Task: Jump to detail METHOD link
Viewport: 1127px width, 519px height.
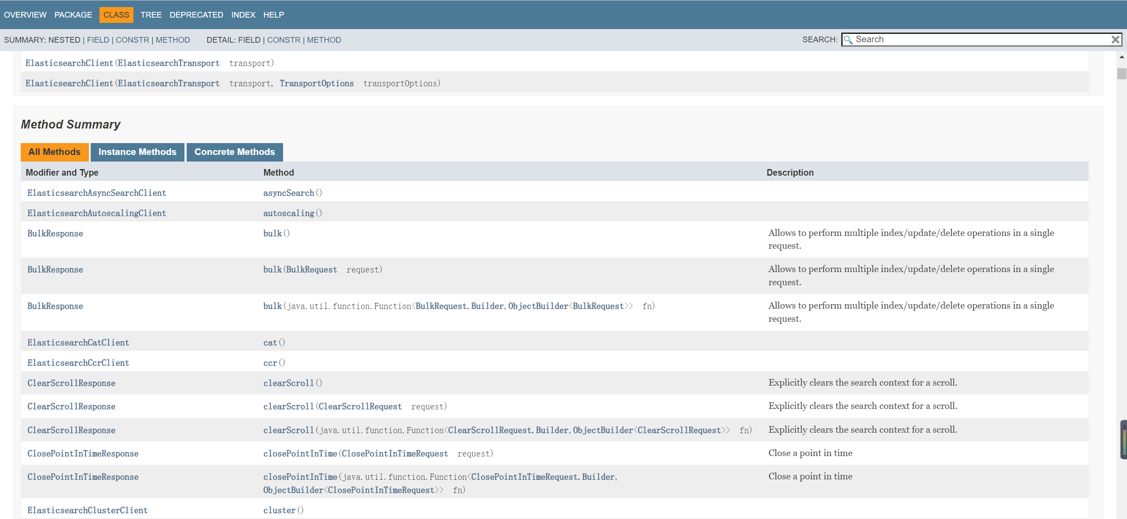Action: (x=324, y=40)
